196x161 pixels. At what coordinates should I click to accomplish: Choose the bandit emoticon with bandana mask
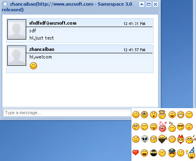pyautogui.click(x=163, y=139)
